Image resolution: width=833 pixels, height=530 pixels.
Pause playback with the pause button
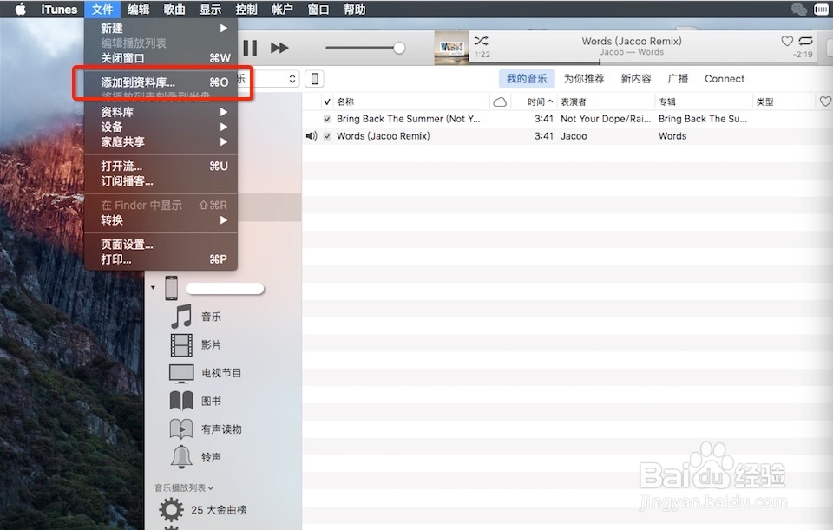pos(250,48)
